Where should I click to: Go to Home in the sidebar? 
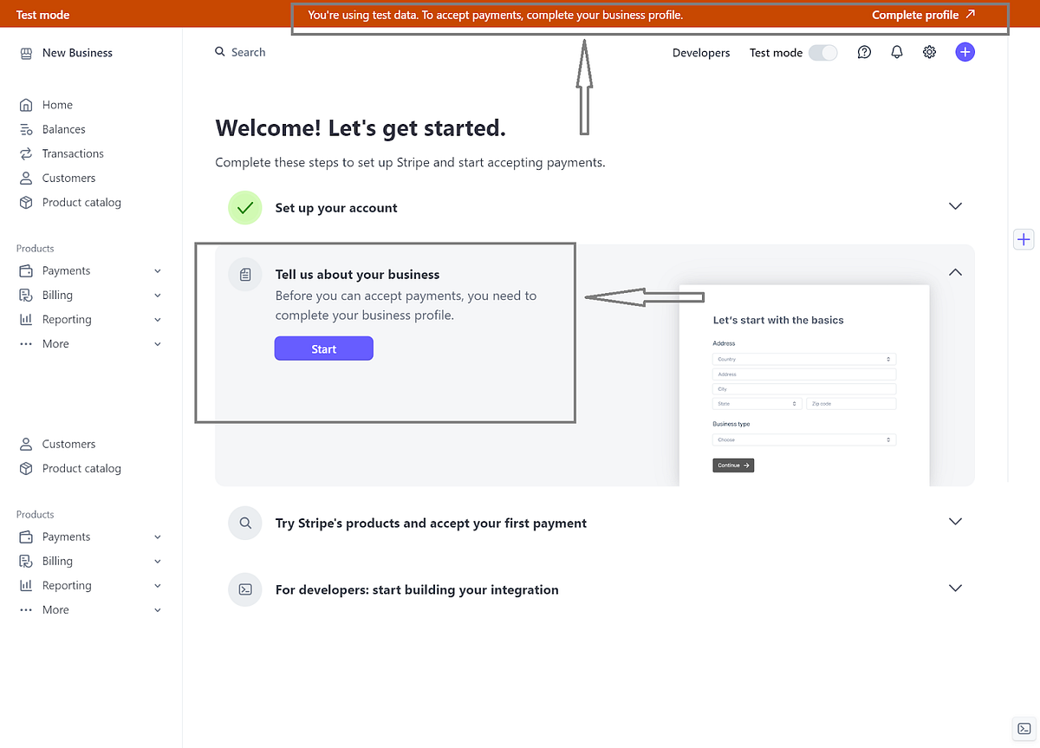click(57, 105)
